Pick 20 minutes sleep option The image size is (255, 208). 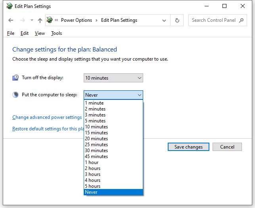[113, 139]
